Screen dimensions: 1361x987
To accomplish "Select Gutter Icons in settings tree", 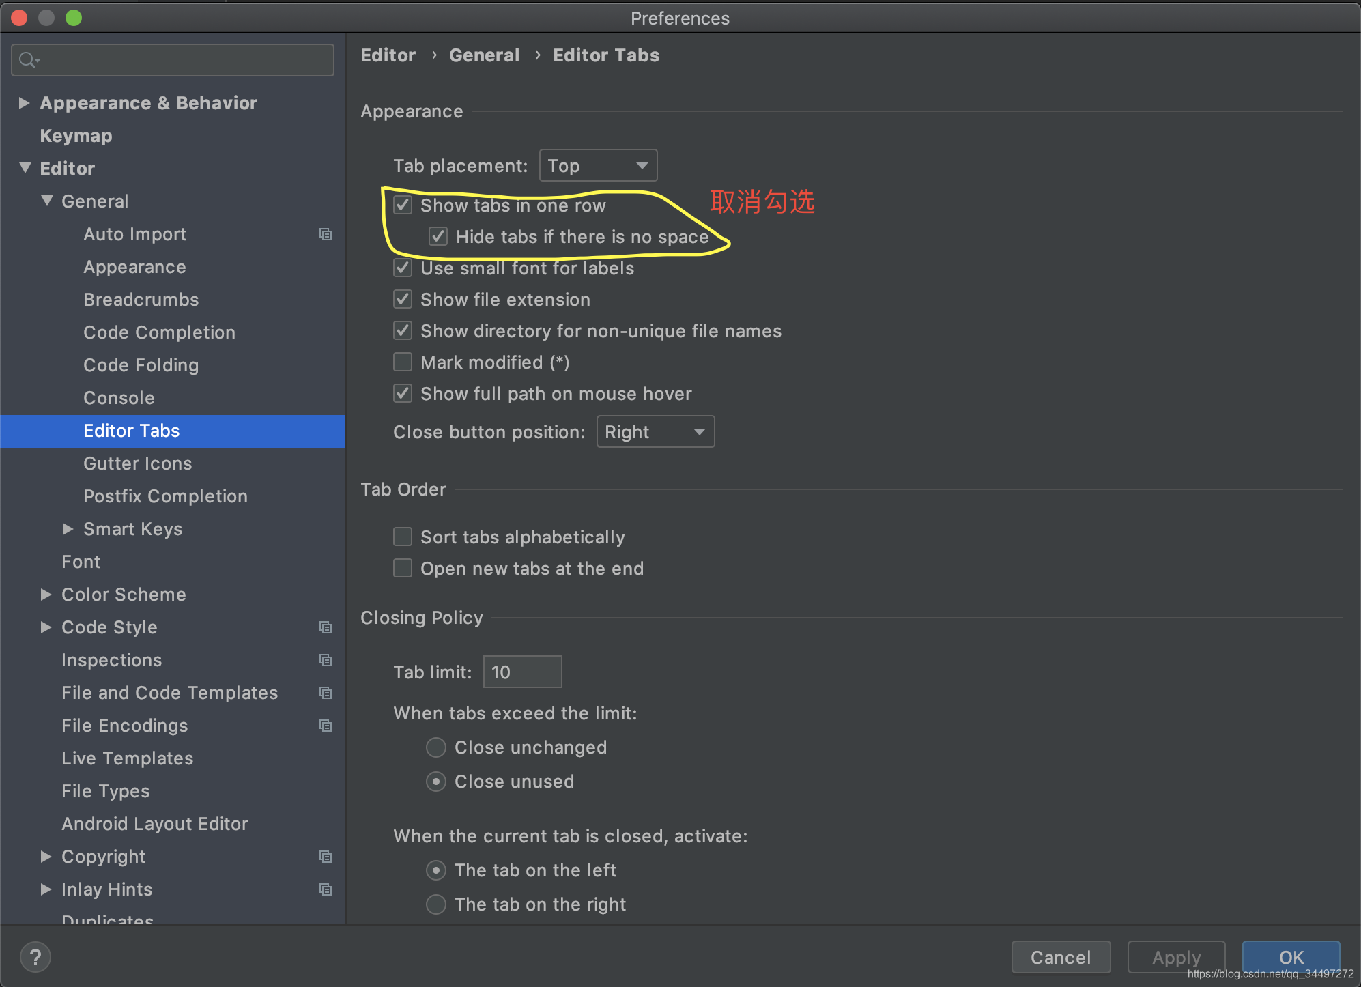I will pos(137,463).
